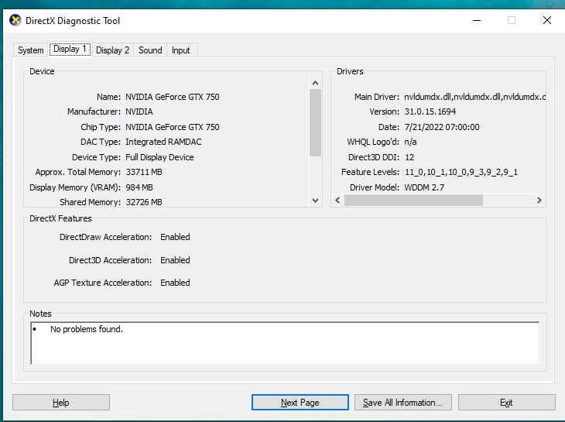Click the Drivers panel scroll right arrow
565x422 pixels.
[539, 201]
